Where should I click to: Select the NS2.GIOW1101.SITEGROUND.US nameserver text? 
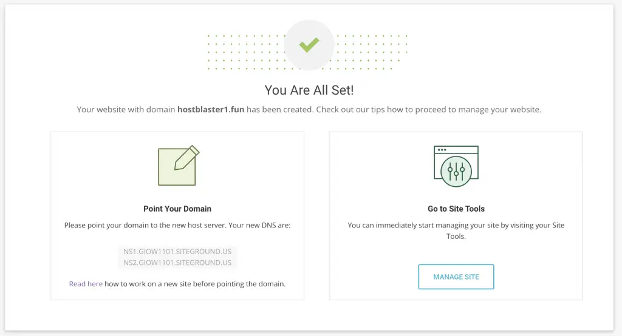tap(177, 263)
